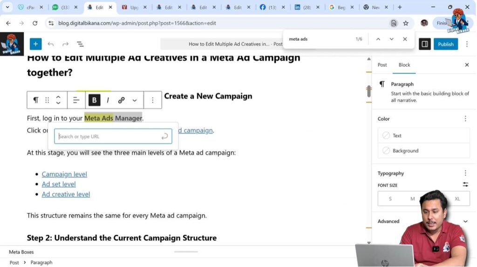477x267 pixels.
Task: Open the Campaign level link
Action: click(x=64, y=174)
